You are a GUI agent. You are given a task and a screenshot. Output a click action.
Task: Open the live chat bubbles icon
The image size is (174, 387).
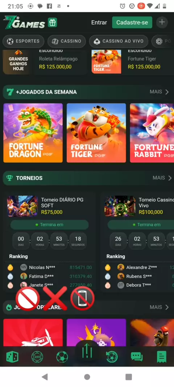click(x=137, y=357)
